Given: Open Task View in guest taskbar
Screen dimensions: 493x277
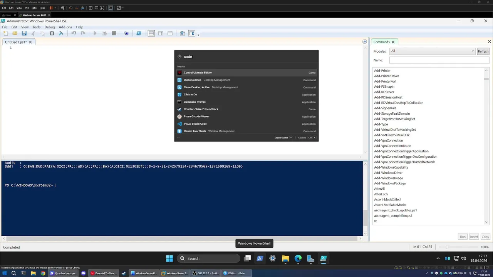Looking at the screenshot, I should (x=247, y=259).
